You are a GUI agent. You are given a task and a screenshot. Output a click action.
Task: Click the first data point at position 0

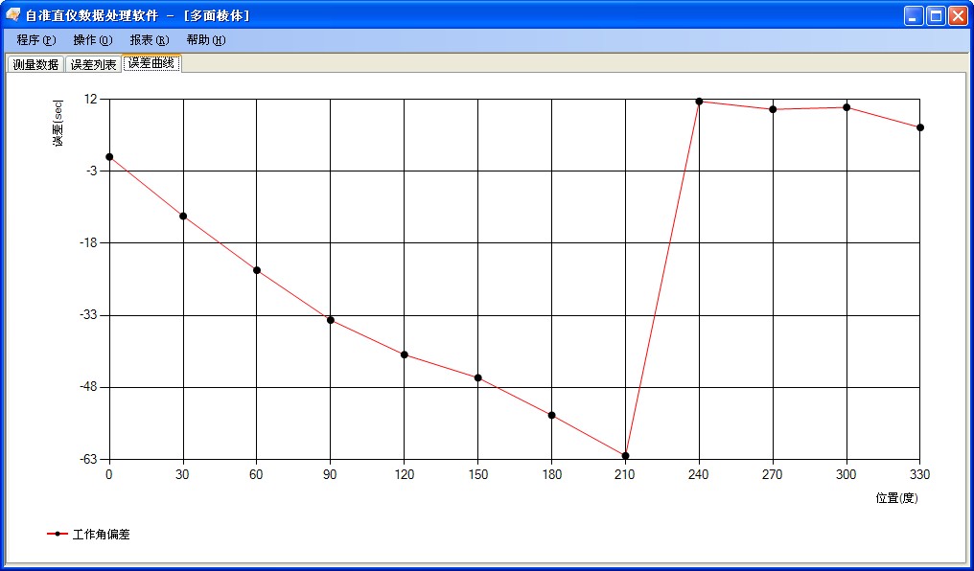(x=108, y=155)
